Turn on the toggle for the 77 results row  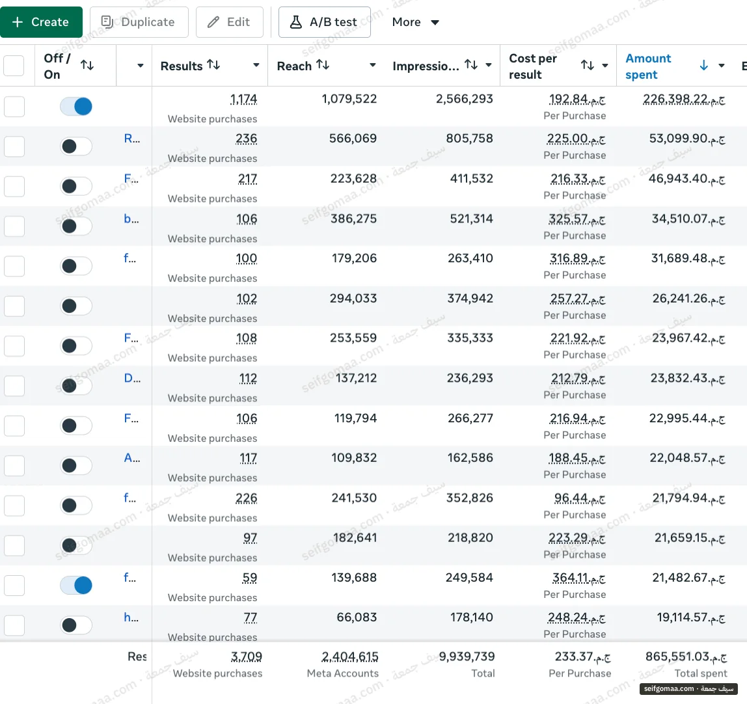point(75,625)
